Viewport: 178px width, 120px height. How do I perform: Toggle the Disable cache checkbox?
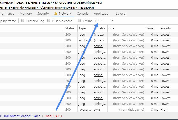pos(49,21)
